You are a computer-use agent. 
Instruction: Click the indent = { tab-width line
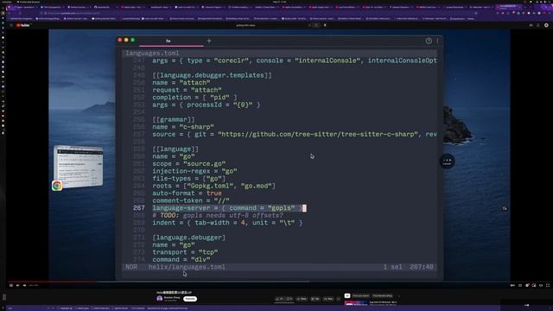click(x=227, y=223)
